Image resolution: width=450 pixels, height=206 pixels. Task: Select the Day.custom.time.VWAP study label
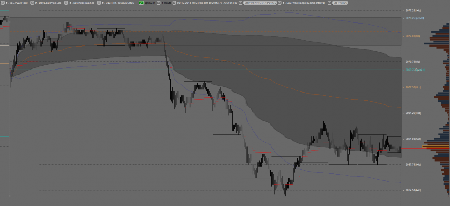(260, 3)
